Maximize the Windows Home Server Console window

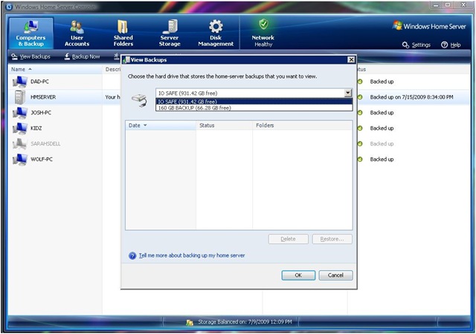click(448, 5)
